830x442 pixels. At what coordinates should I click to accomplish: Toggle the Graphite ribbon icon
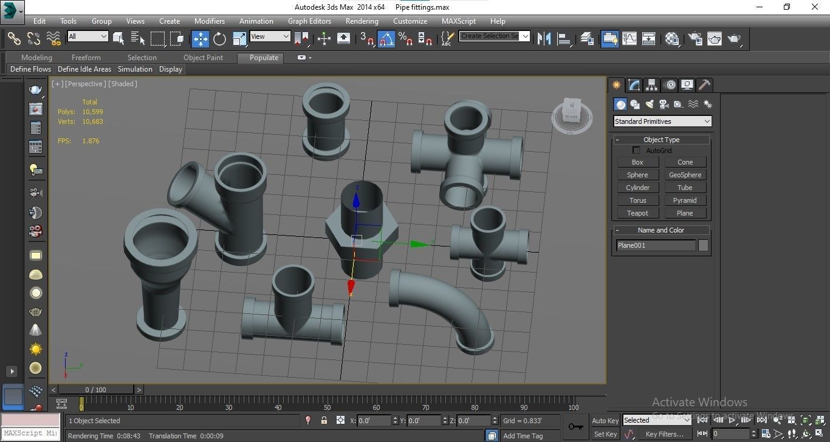click(609, 38)
